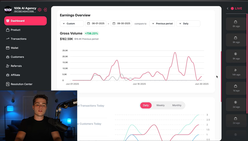248x141 pixels.
Task: Switch chart view to Monthly
Action: [177, 105]
